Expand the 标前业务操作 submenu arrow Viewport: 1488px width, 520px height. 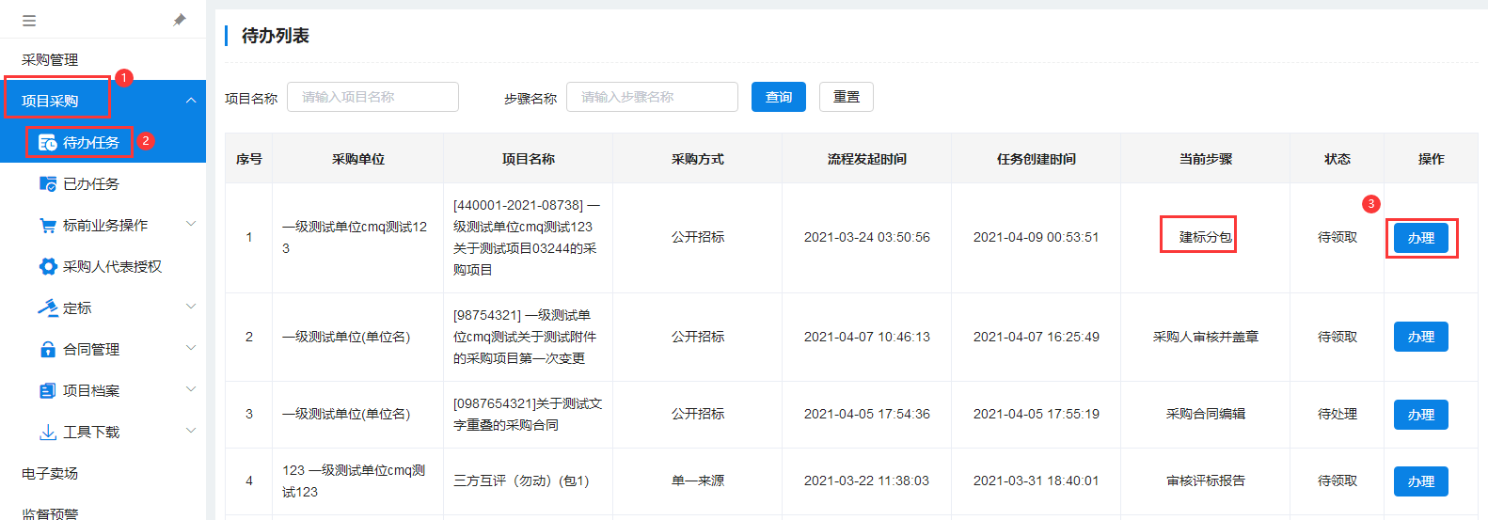(x=191, y=224)
